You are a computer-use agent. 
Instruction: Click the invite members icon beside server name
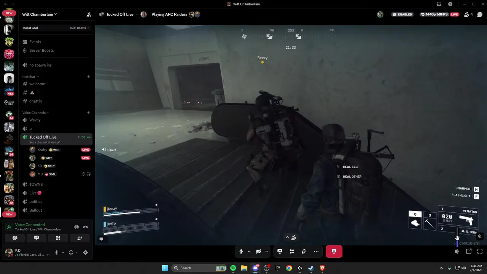click(89, 14)
